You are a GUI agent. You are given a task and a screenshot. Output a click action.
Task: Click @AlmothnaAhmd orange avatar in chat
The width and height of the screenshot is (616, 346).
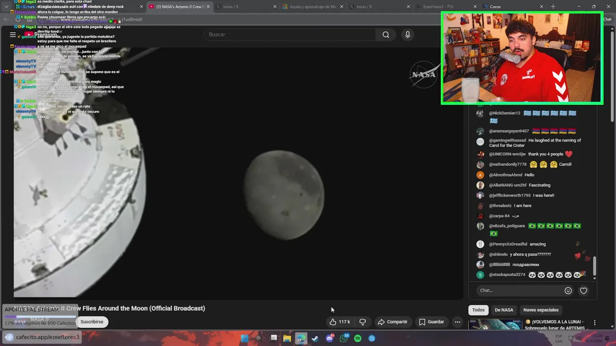coord(480,175)
